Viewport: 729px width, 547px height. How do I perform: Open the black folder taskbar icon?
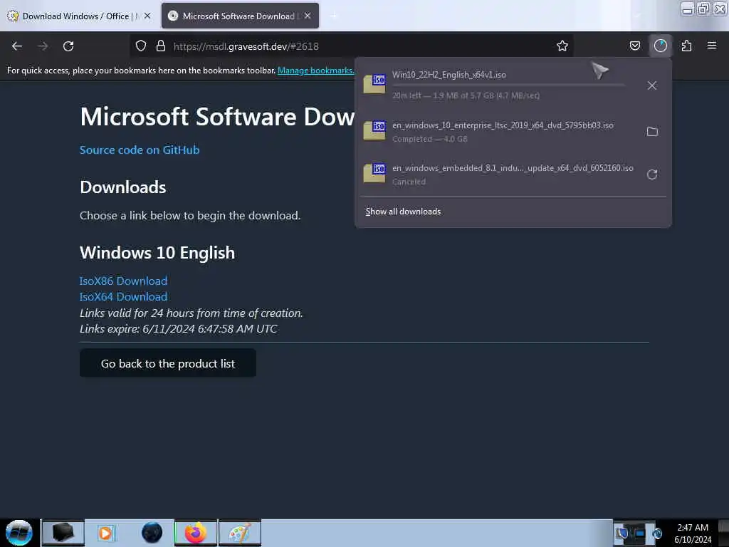[x=63, y=533]
